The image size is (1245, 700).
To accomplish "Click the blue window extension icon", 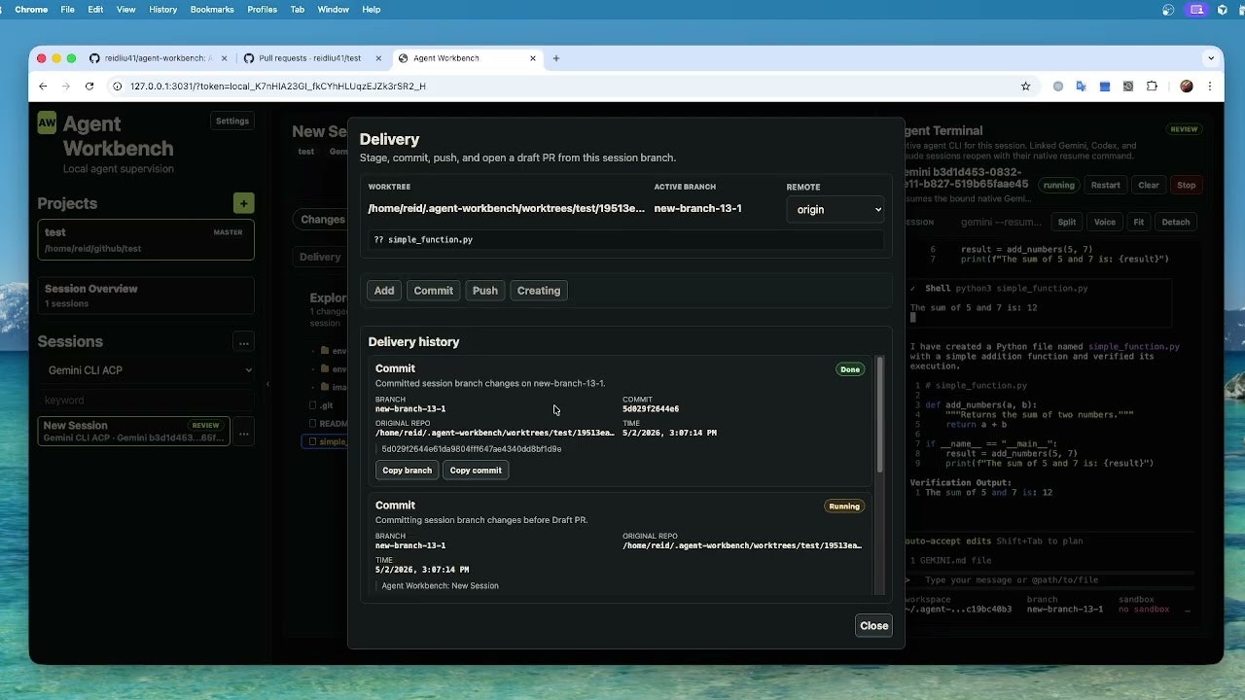I will pyautogui.click(x=1105, y=86).
